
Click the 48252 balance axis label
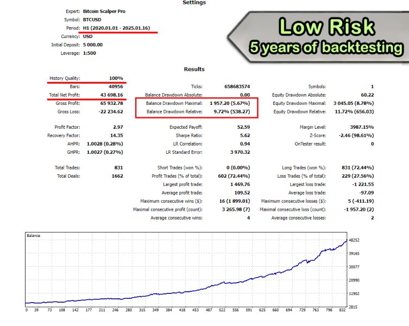(354, 240)
